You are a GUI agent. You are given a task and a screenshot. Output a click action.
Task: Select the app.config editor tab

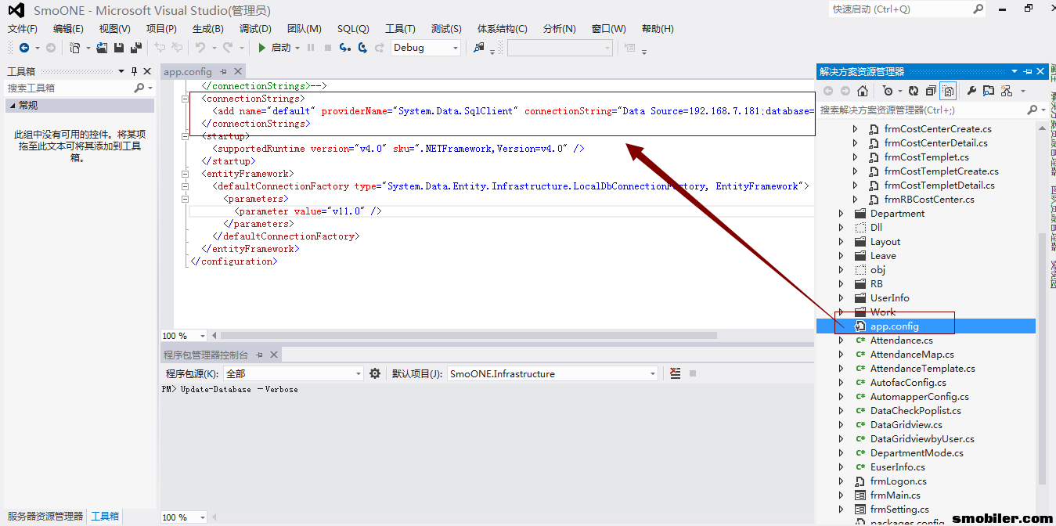coord(188,71)
